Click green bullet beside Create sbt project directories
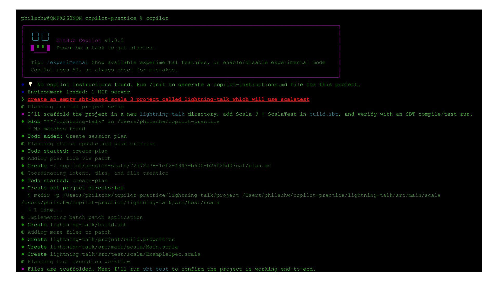Image resolution: width=499 pixels, height=281 pixels. click(23, 188)
